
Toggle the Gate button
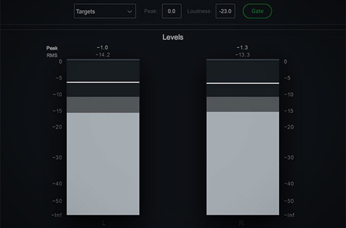(257, 11)
